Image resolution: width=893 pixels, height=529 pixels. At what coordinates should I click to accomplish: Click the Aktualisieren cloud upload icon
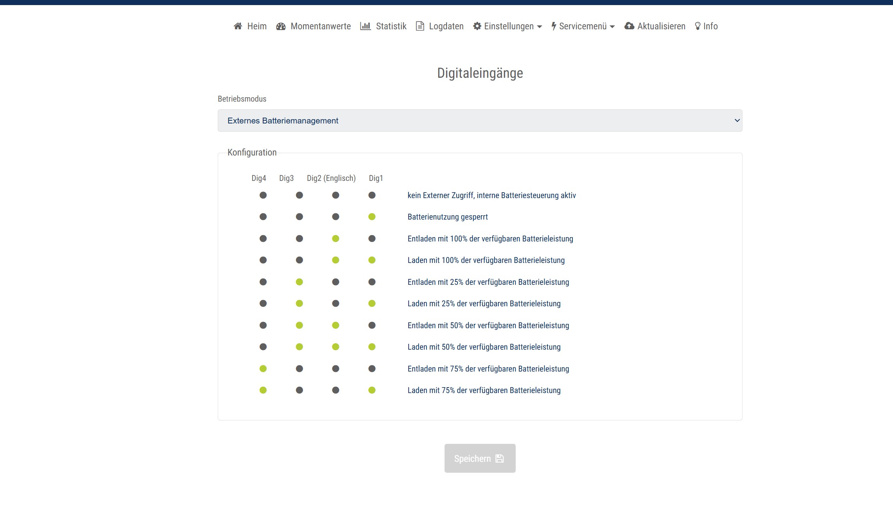[x=629, y=26]
